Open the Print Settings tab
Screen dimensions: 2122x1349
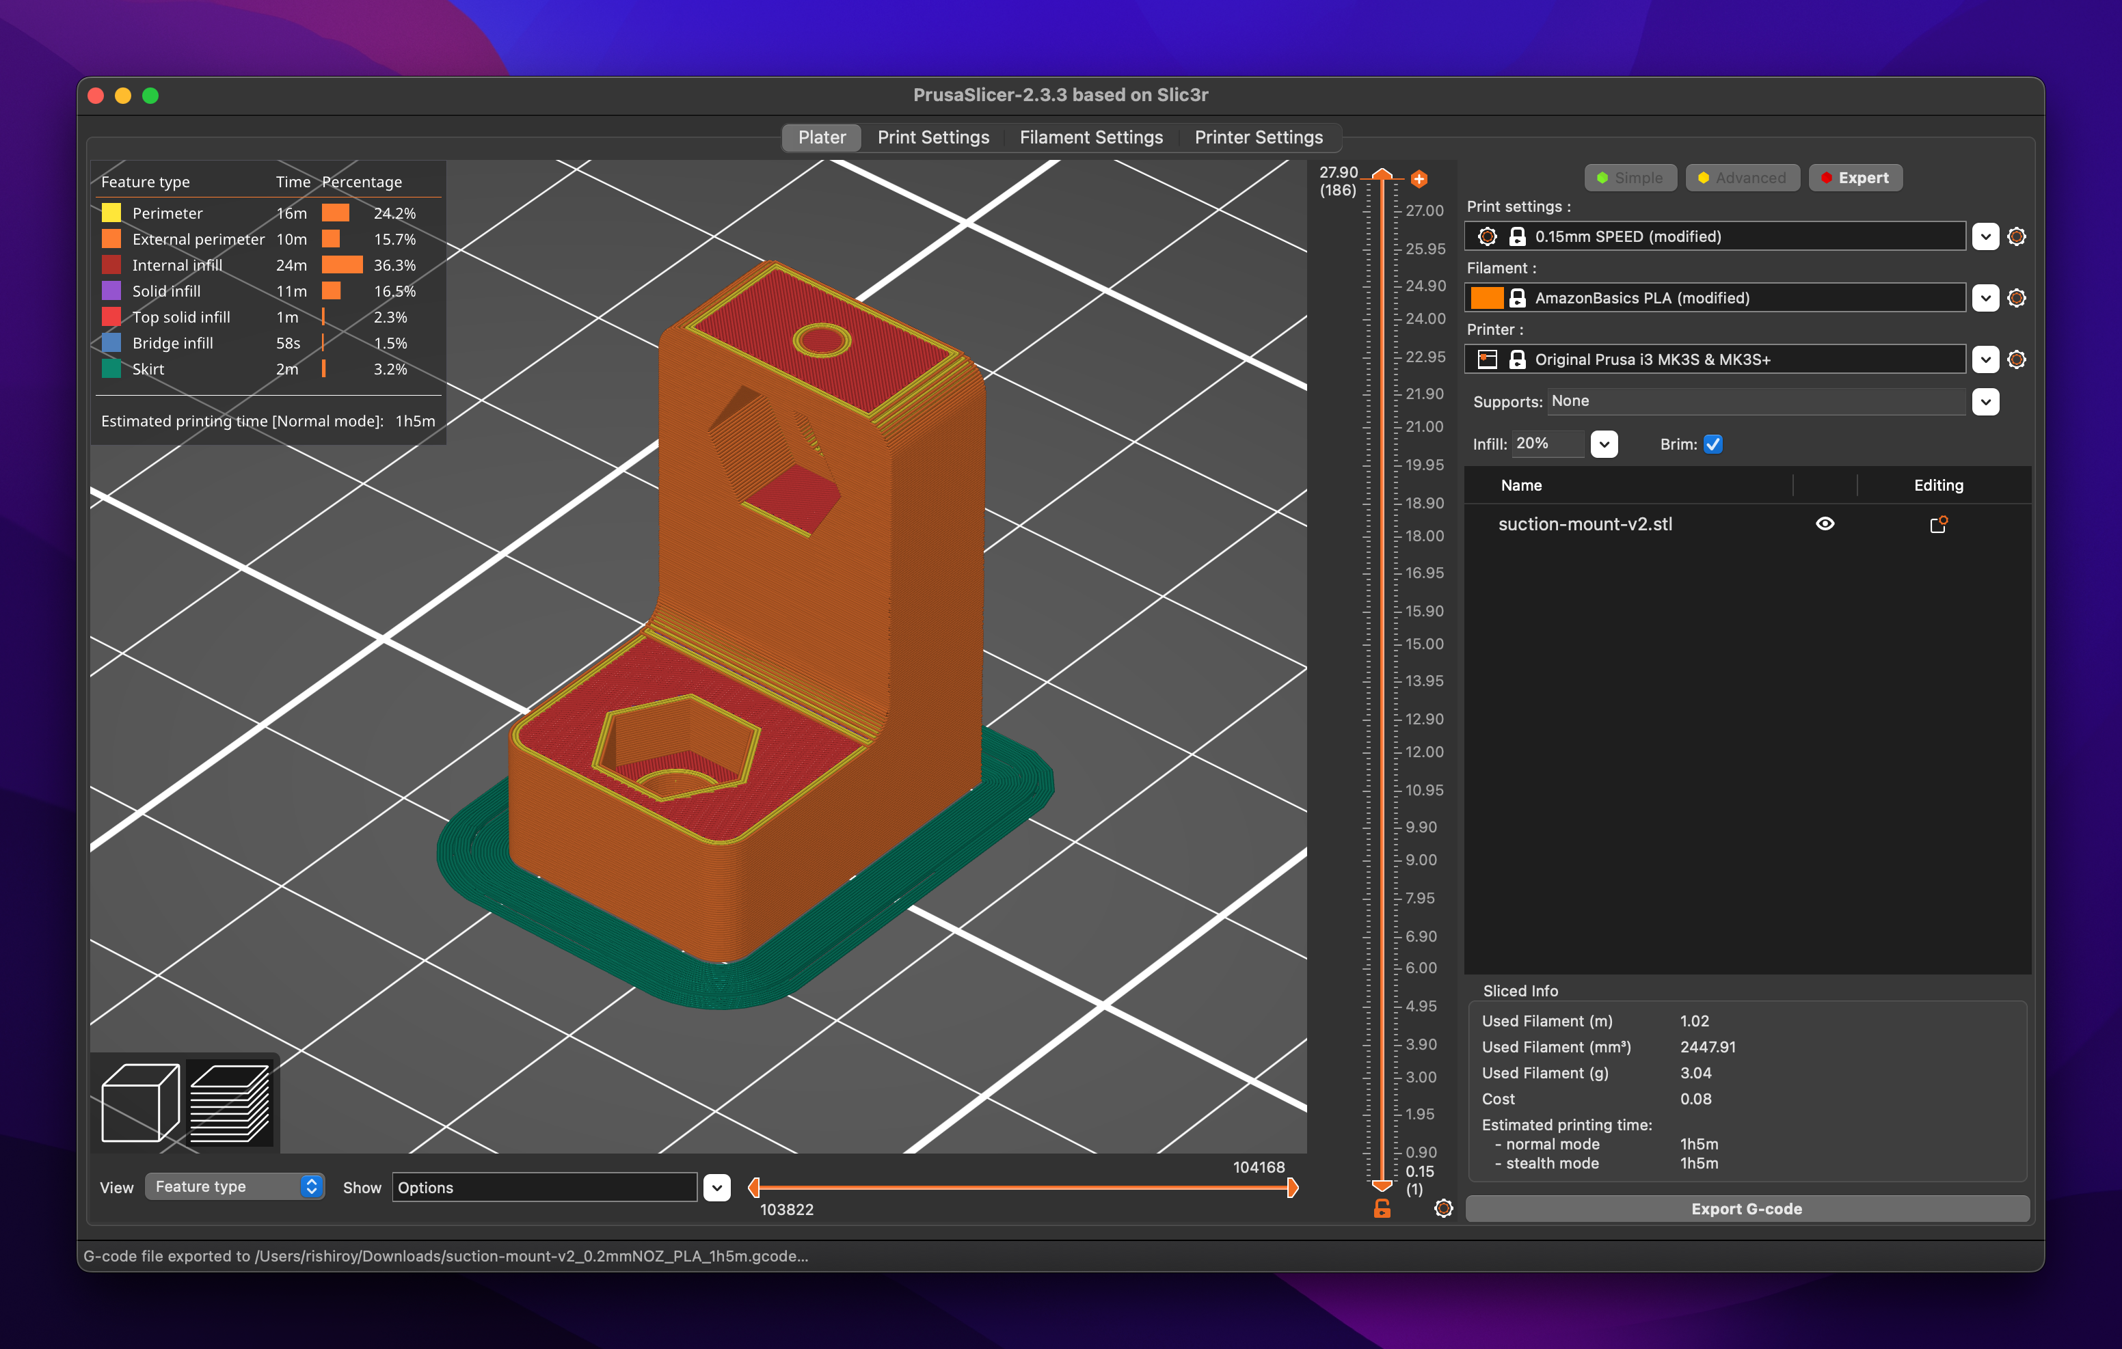click(x=932, y=137)
